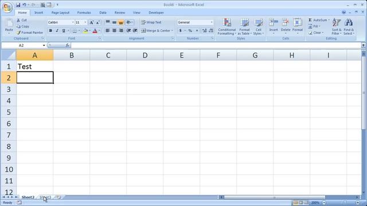Viewport: 367px width, 206px height.
Task: Click the Insert Function fx button
Action: (x=68, y=45)
